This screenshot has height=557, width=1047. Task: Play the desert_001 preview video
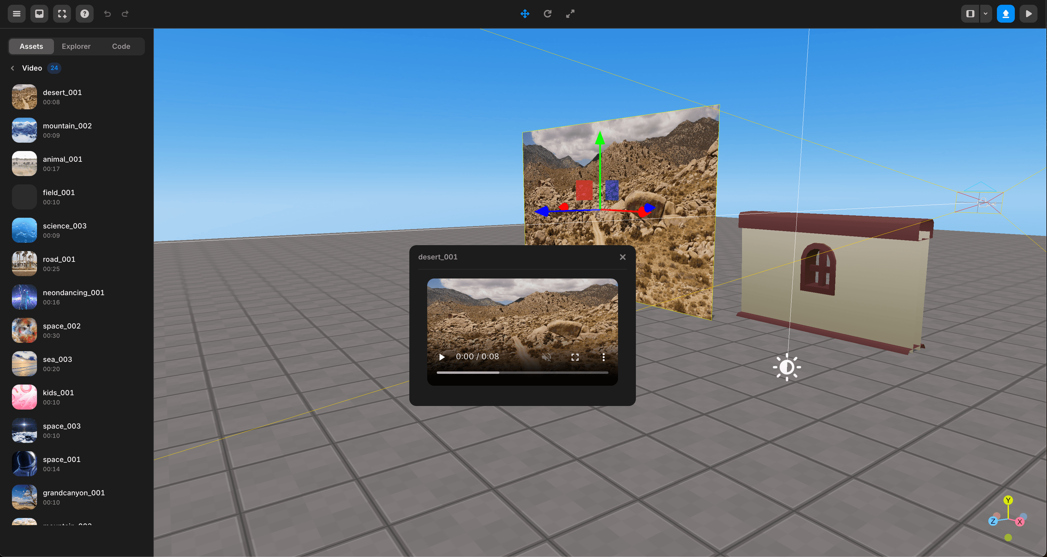(442, 357)
